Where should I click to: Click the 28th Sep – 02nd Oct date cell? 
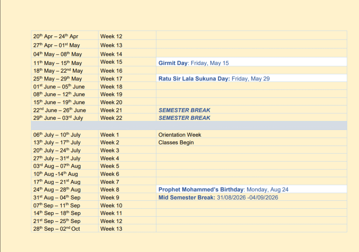point(57,229)
